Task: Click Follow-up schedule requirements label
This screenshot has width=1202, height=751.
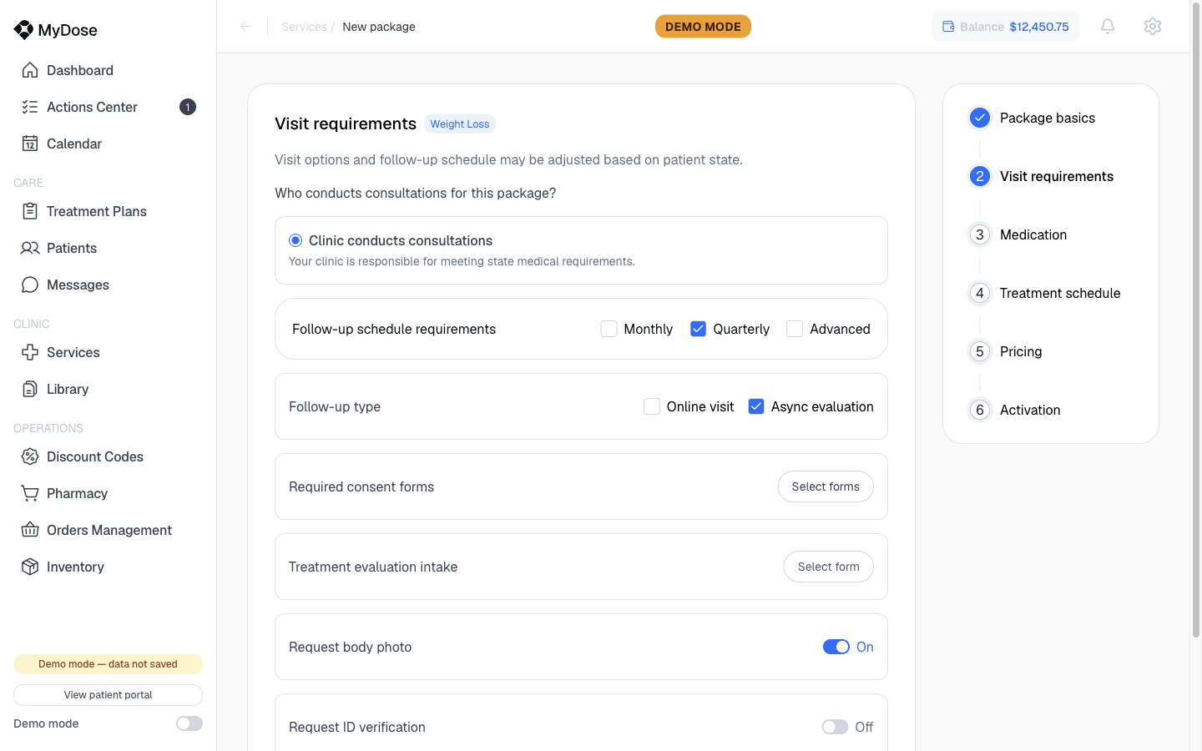Action: tap(394, 329)
